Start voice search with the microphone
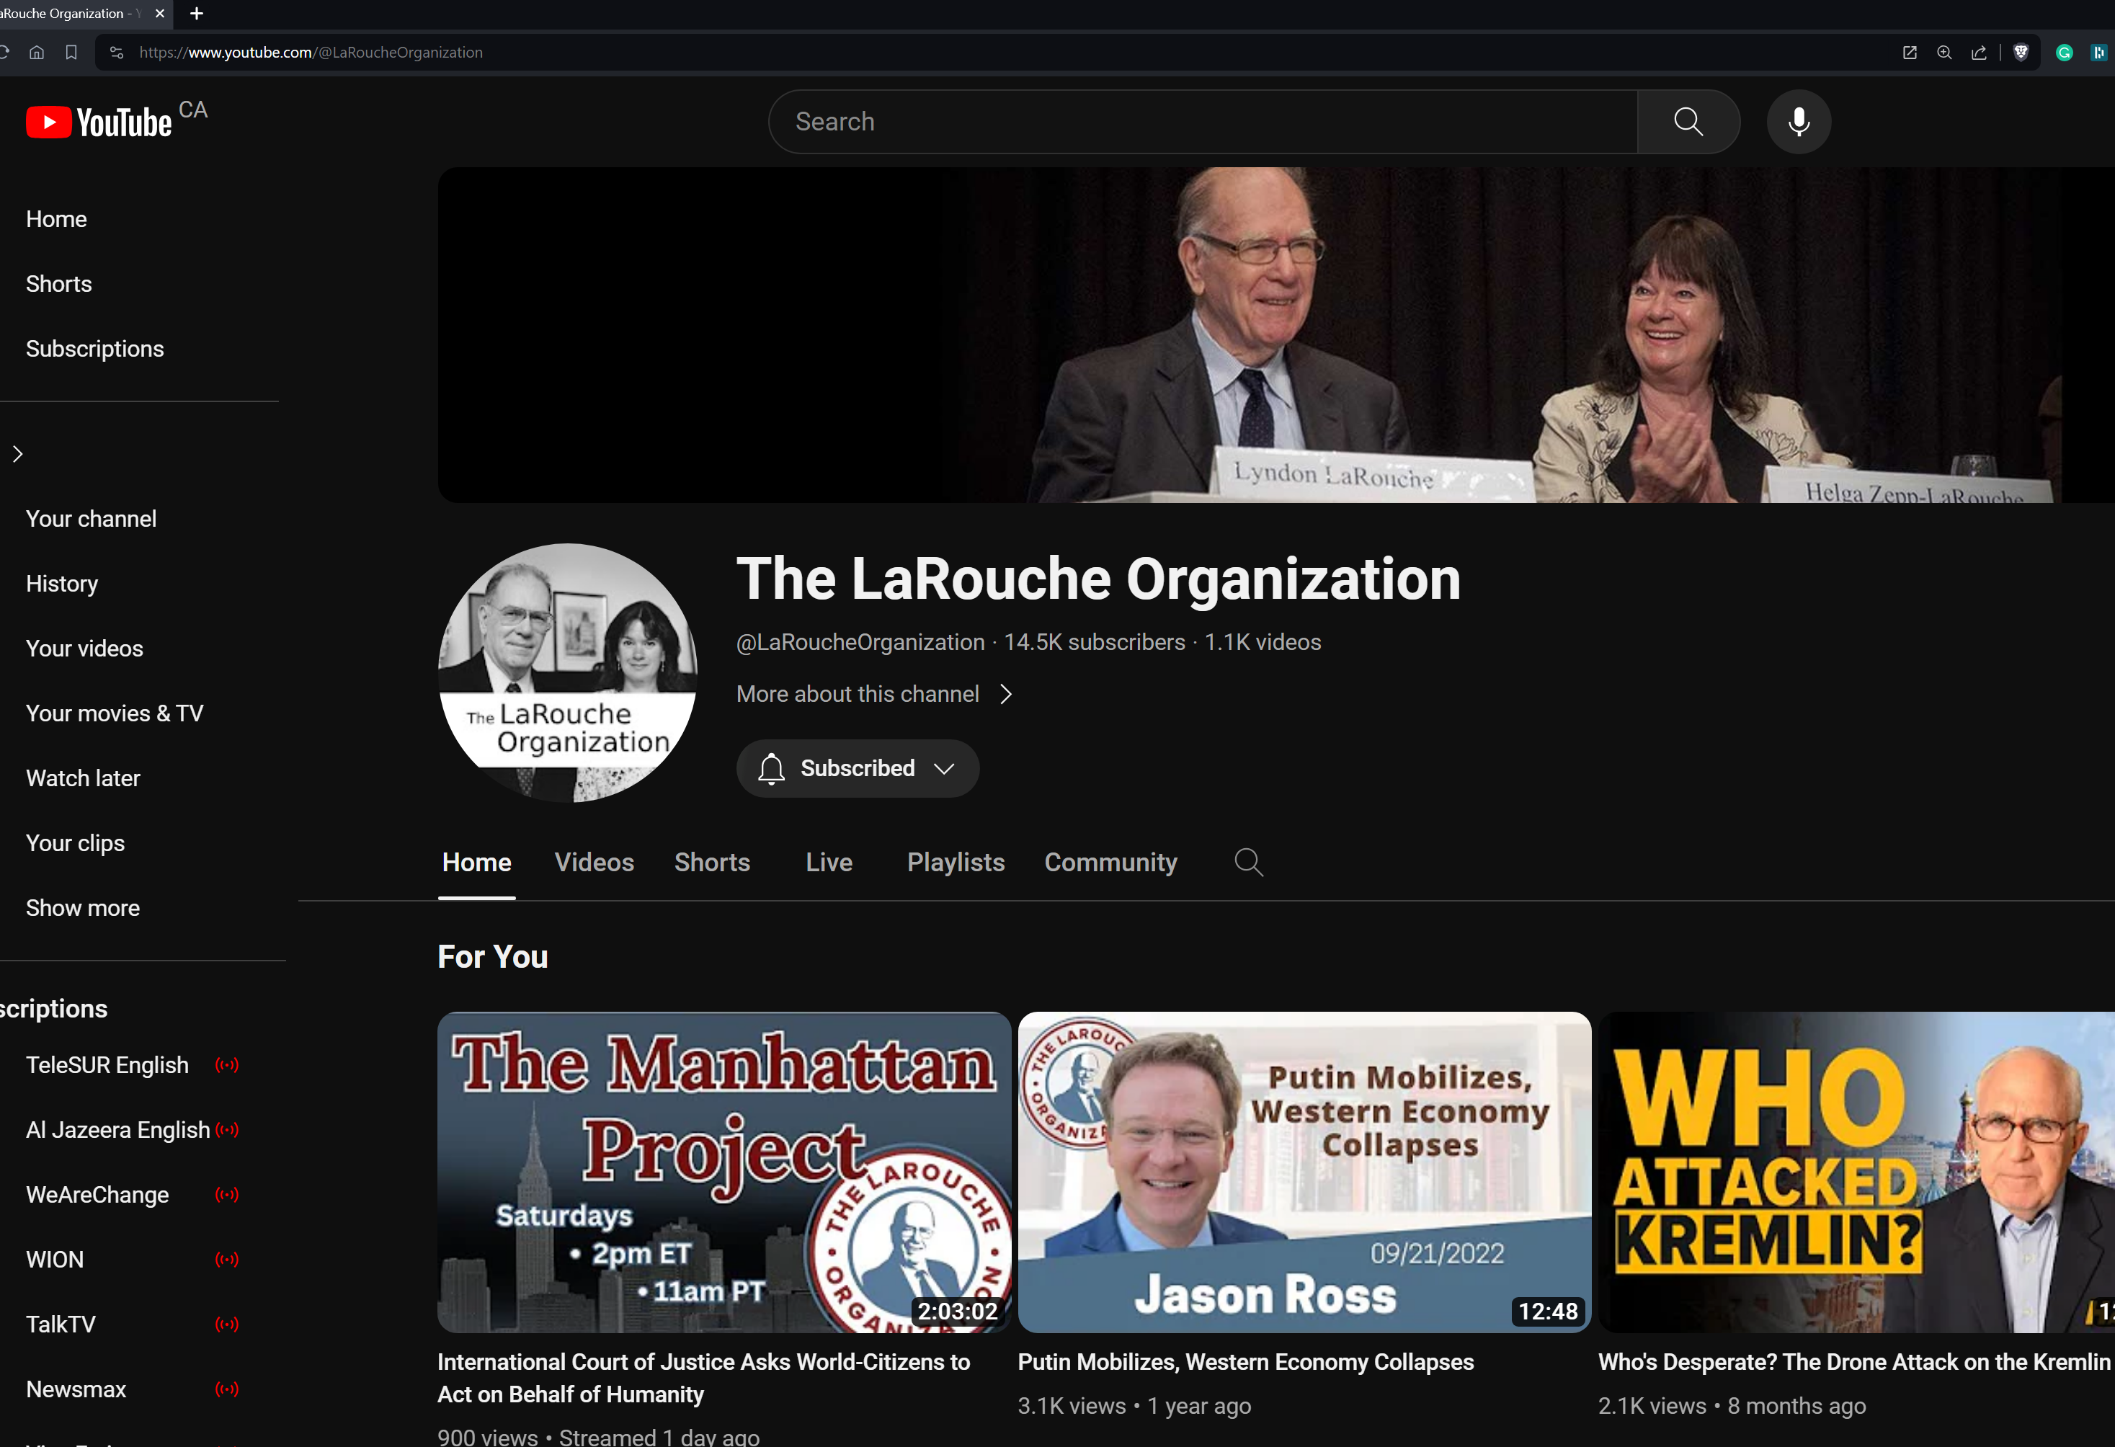Image resolution: width=2115 pixels, height=1447 pixels. click(1799, 122)
